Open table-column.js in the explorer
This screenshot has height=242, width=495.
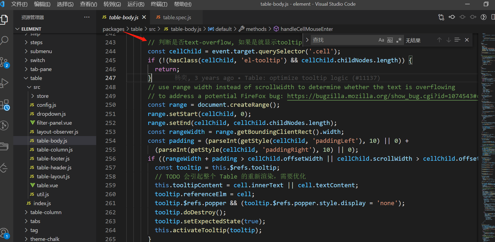(55, 150)
